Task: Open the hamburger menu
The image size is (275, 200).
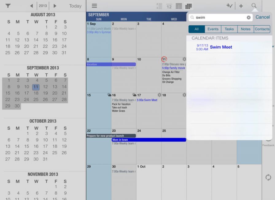Action: click(x=95, y=6)
